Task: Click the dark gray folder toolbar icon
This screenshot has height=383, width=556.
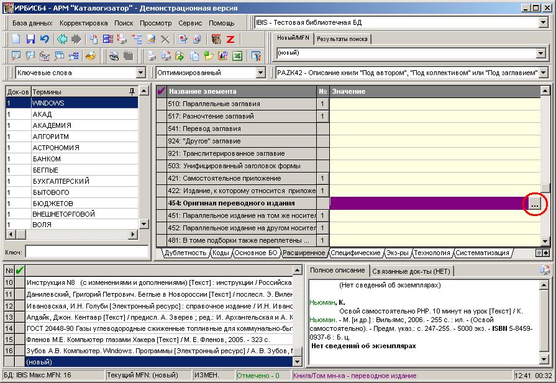Action: pos(128,56)
